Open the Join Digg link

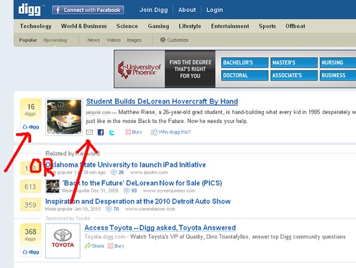pyautogui.click(x=153, y=10)
